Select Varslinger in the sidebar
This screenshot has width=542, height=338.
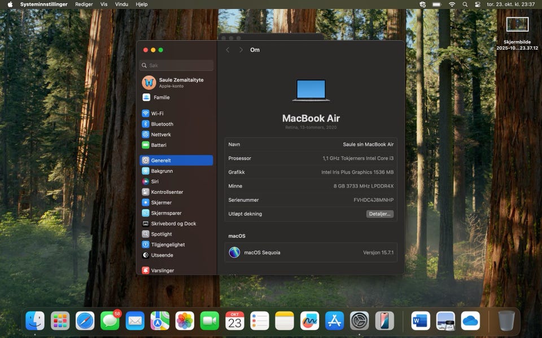coord(176,270)
